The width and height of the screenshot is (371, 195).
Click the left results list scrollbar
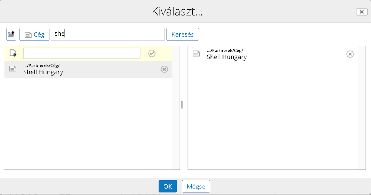click(x=176, y=108)
